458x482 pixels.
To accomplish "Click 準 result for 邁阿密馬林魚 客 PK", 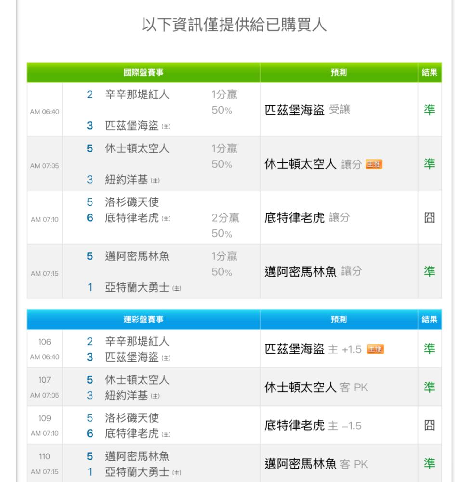I will pos(430,464).
